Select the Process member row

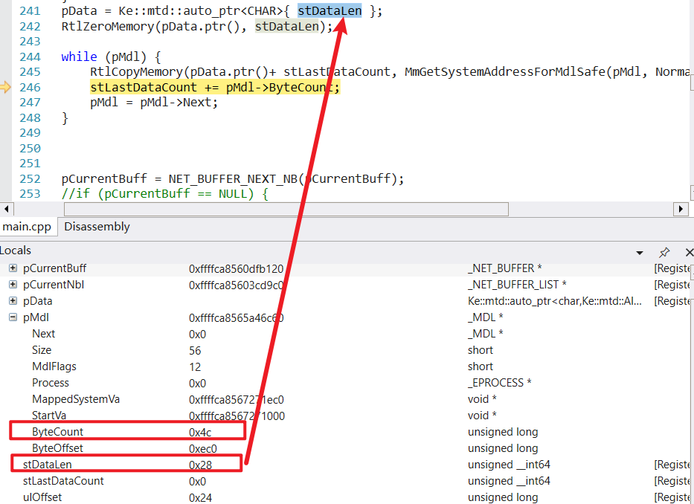(x=347, y=383)
